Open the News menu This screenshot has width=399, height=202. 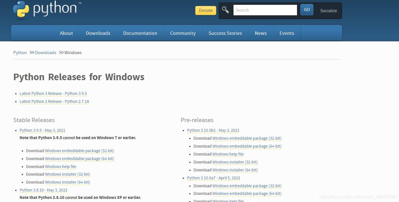click(x=261, y=33)
